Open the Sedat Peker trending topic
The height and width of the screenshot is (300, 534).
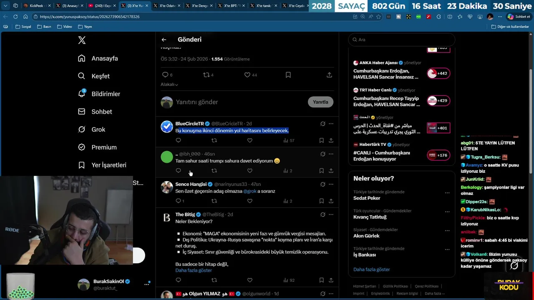coord(367,198)
